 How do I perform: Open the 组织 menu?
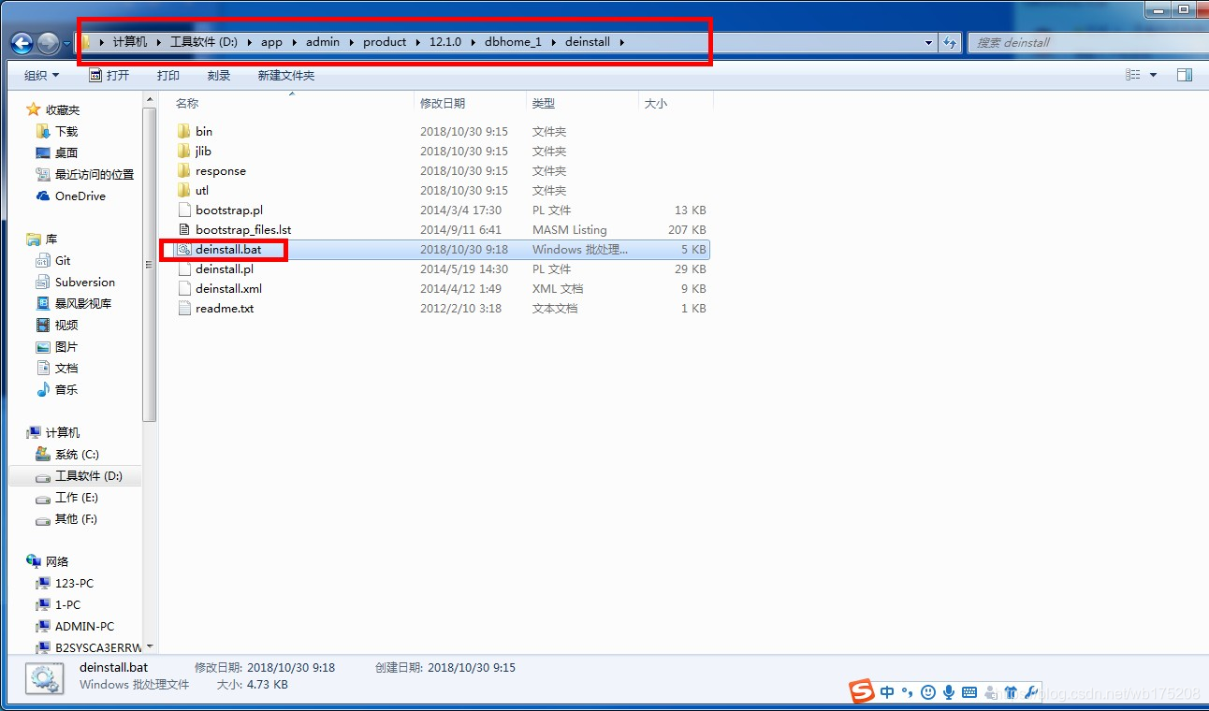pos(41,75)
